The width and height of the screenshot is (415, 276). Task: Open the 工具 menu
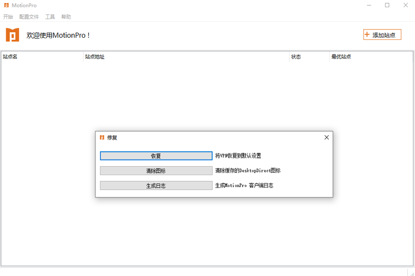click(50, 17)
